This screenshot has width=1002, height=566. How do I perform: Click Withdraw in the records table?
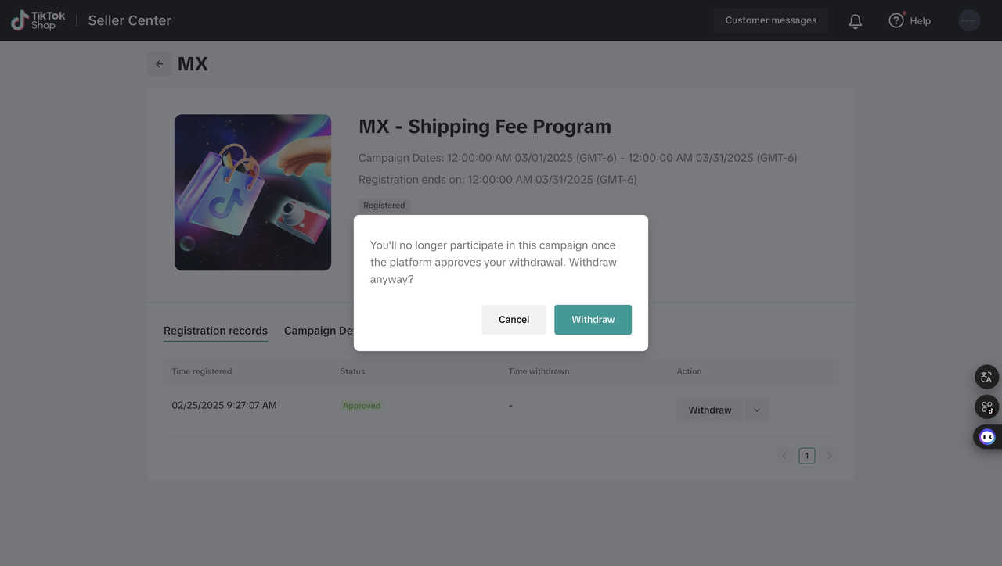pos(709,409)
